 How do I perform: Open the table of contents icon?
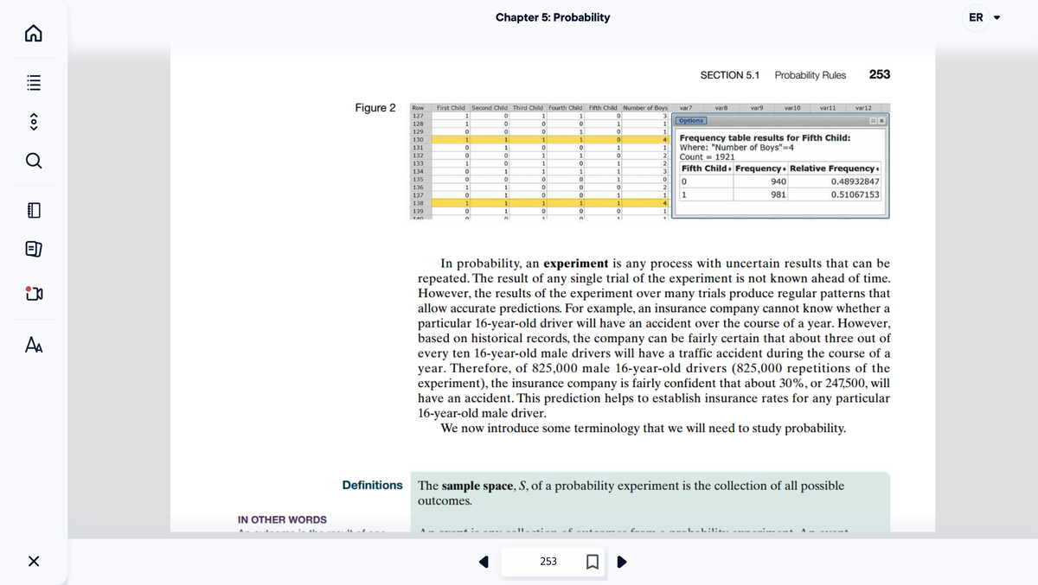[33, 82]
